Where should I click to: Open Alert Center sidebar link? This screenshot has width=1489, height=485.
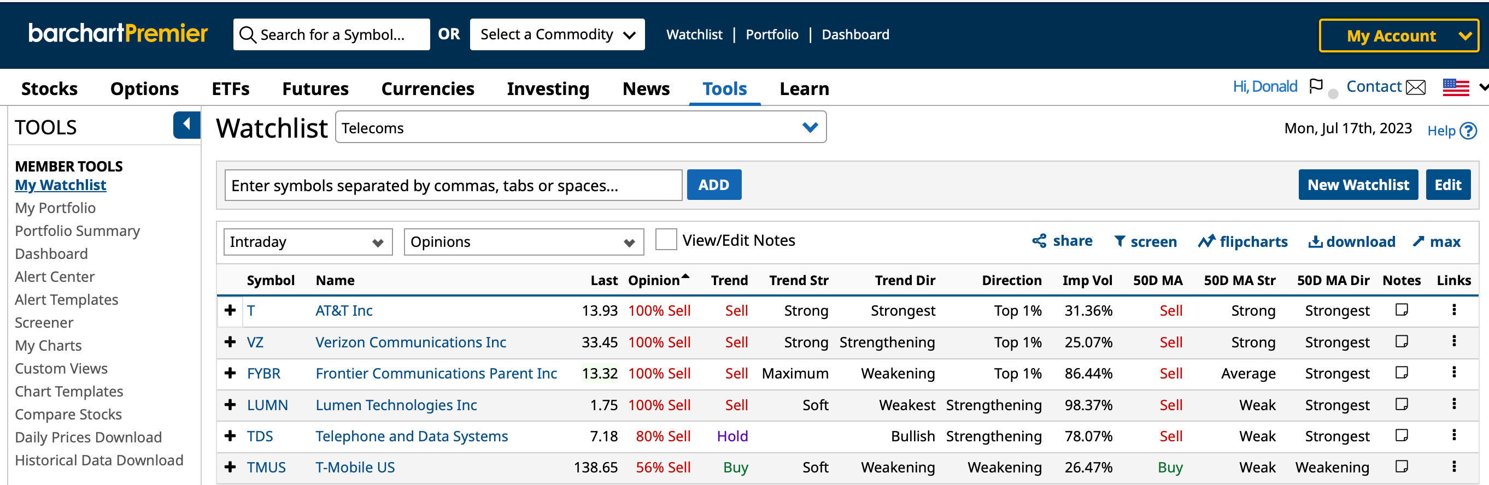[x=54, y=276]
